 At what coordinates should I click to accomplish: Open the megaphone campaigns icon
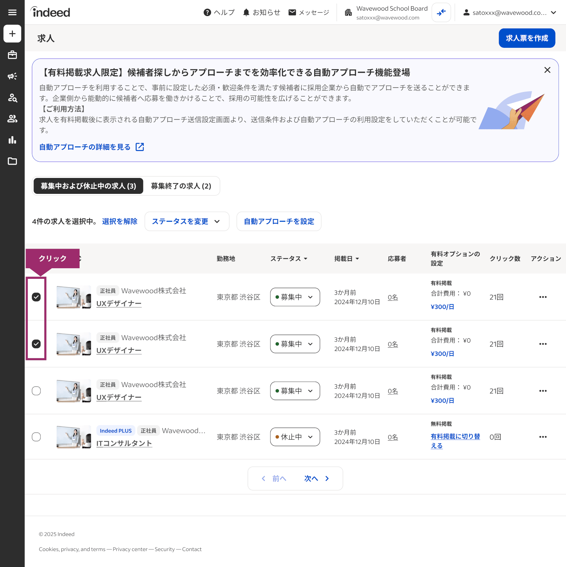pyautogui.click(x=12, y=76)
